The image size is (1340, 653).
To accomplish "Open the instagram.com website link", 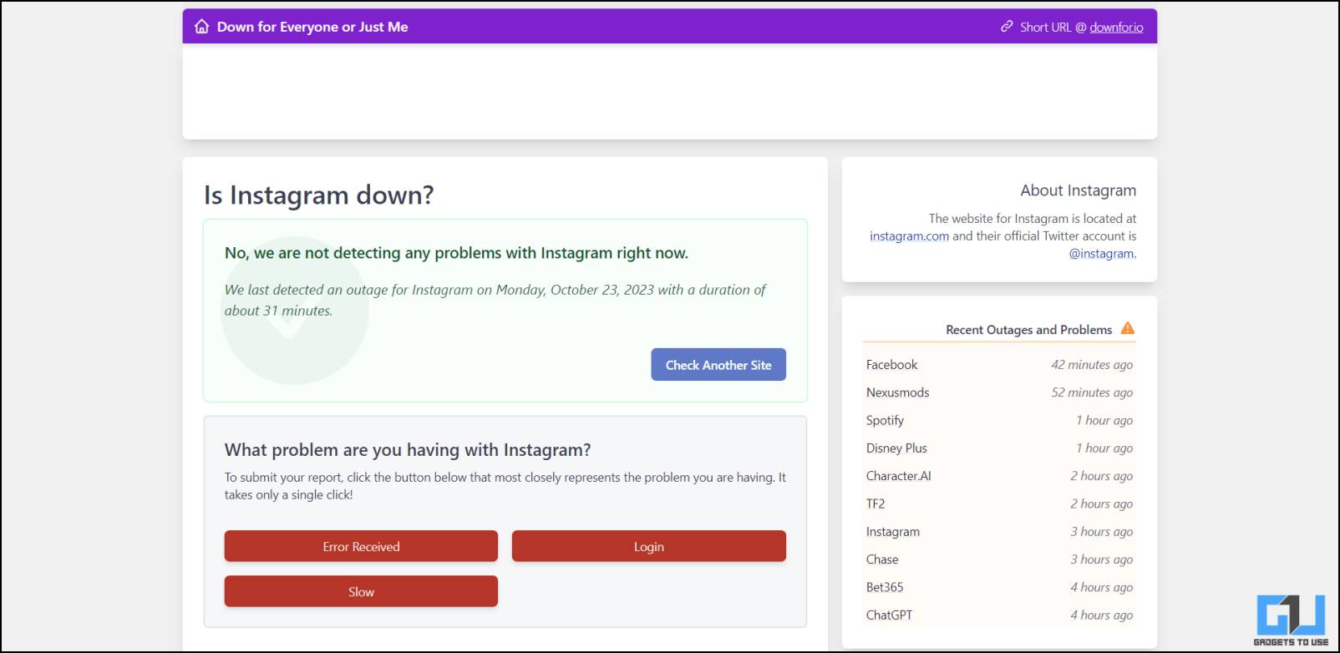I will pos(909,236).
